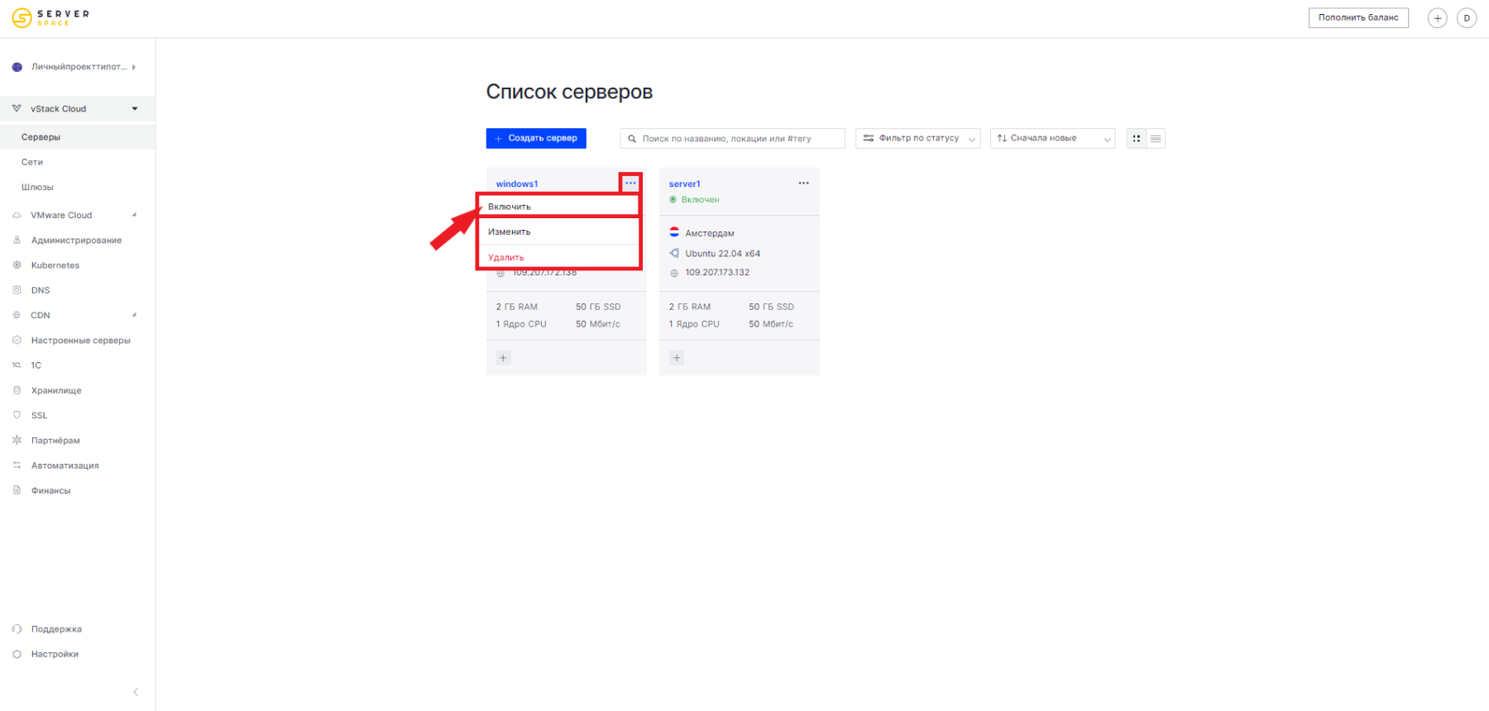Click Ubuntu 22.04 x64 text
The height and width of the screenshot is (711, 1489).
click(x=722, y=254)
